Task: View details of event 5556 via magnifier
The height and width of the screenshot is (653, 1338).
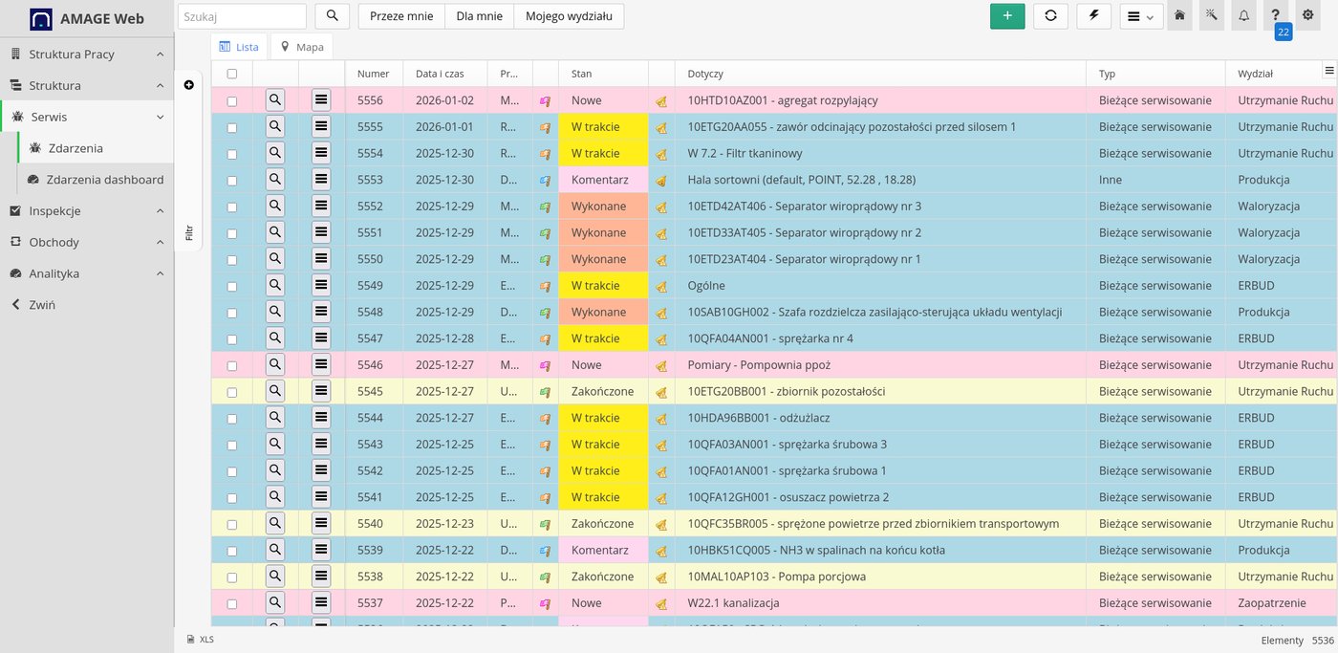Action: tap(275, 99)
